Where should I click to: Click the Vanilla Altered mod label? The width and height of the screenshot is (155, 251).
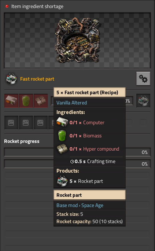[x=71, y=103]
